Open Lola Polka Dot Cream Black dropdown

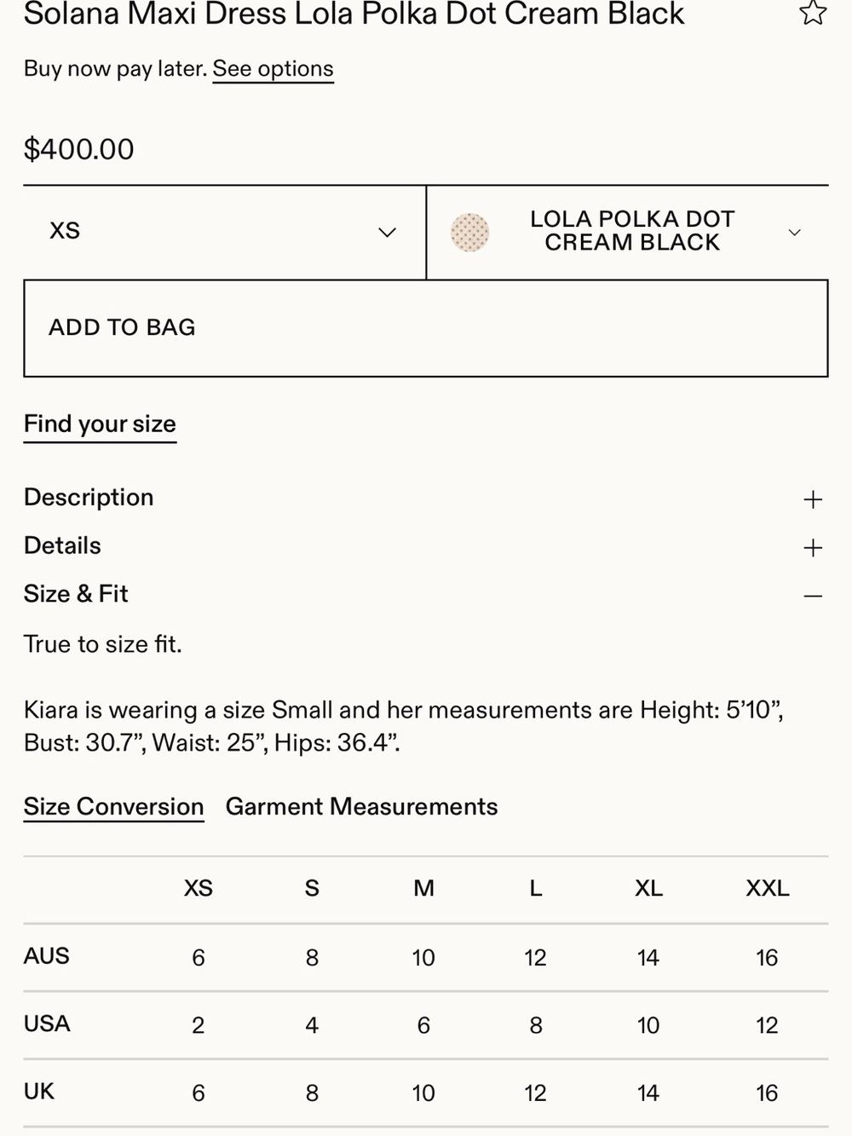click(x=627, y=233)
